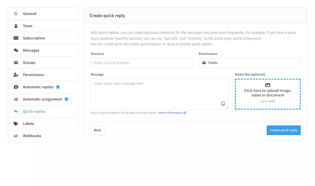Click the Back button
Screen dimensions: 315x186
tap(97, 130)
